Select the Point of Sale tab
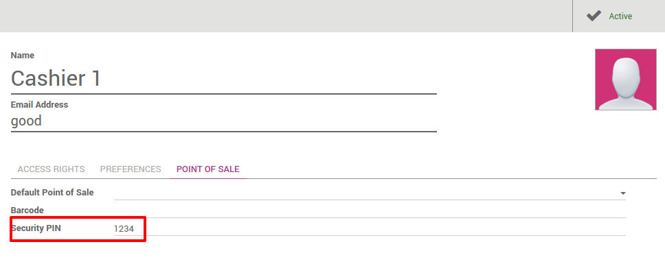Image resolution: width=665 pixels, height=264 pixels. pos(207,169)
